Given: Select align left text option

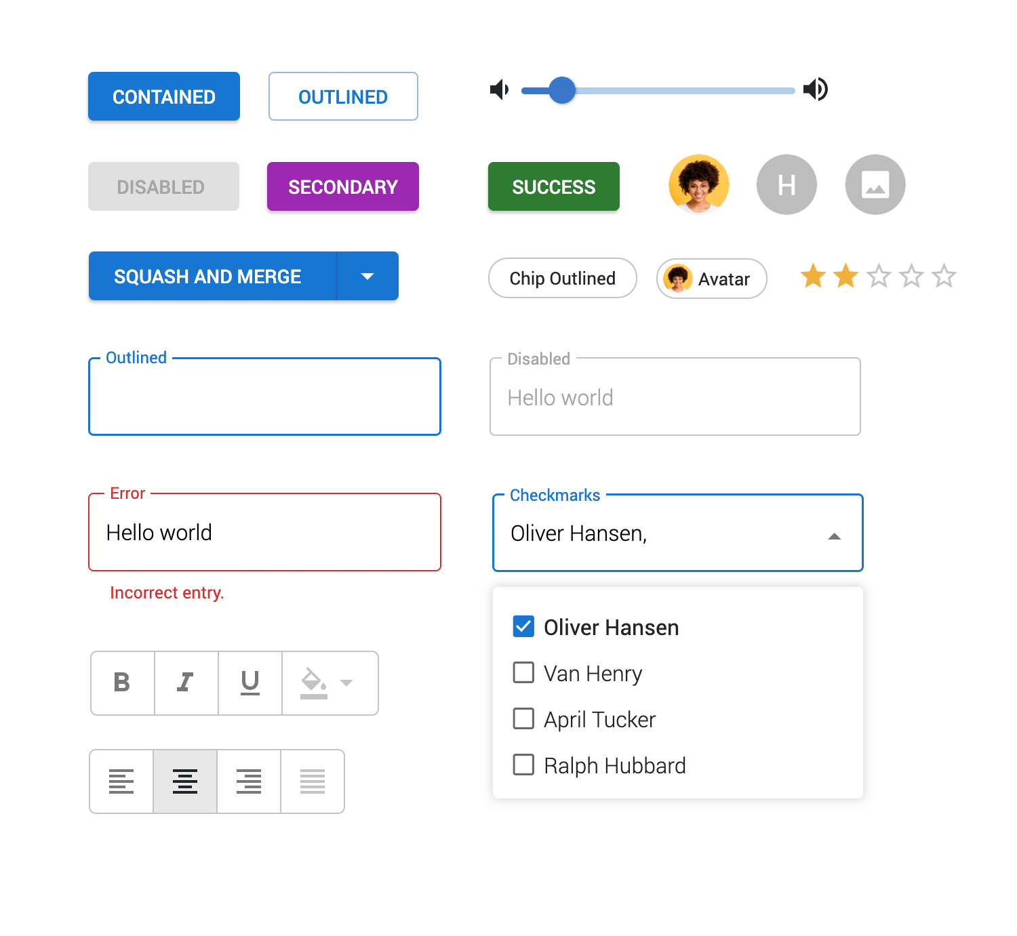Looking at the screenshot, I should click(121, 781).
